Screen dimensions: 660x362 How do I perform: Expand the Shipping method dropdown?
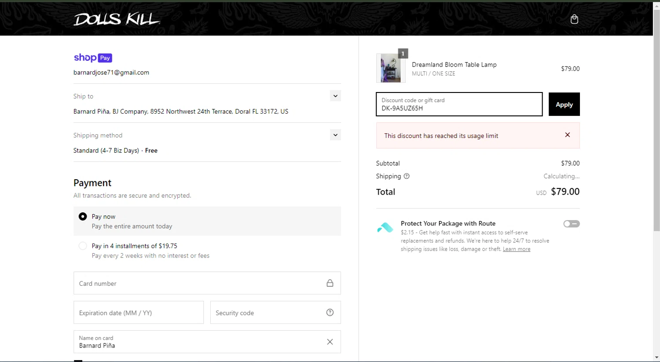coord(335,135)
